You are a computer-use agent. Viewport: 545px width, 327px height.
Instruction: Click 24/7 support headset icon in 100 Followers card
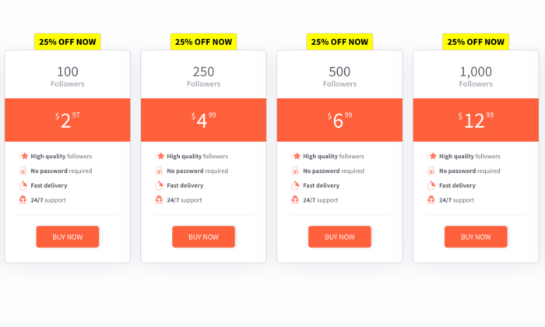tap(23, 200)
